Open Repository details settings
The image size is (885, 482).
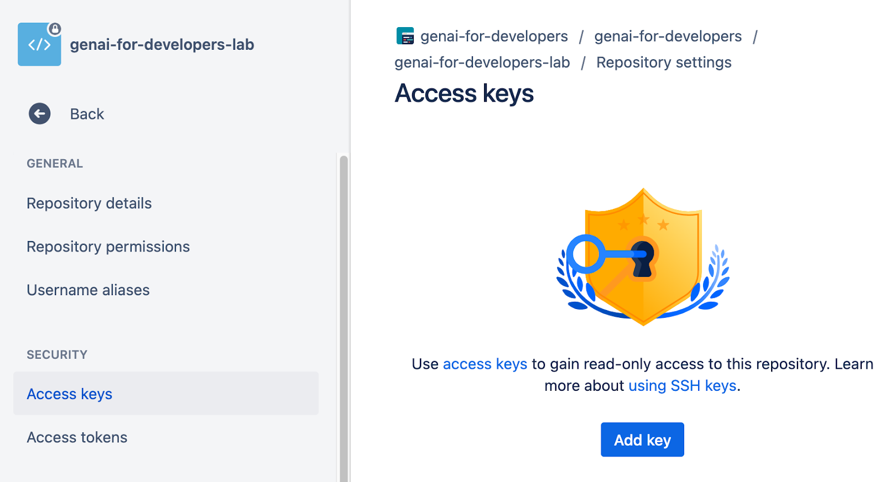(x=89, y=203)
